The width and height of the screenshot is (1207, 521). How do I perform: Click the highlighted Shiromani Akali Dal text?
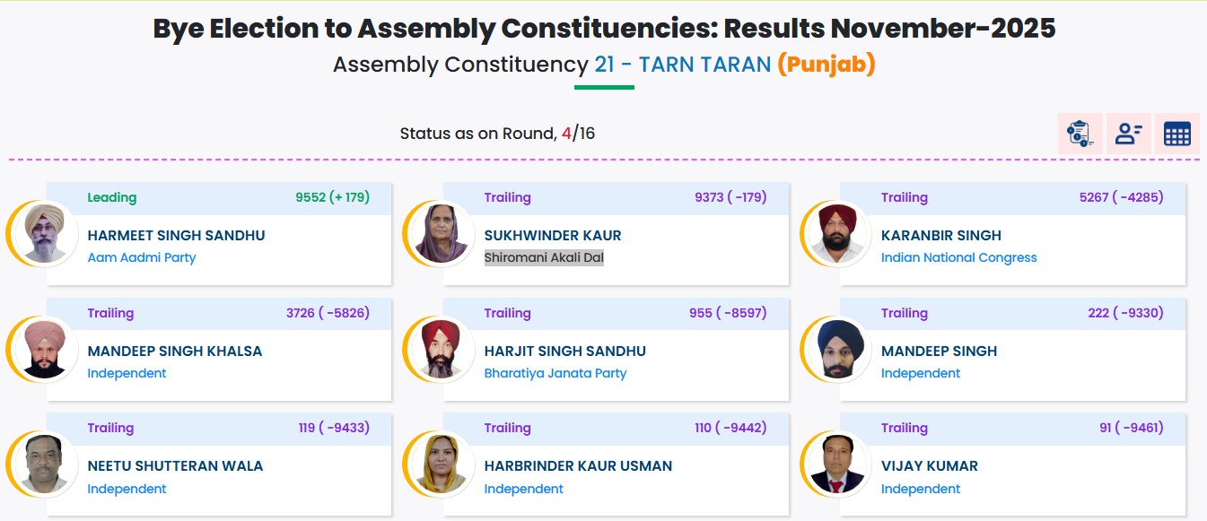pos(544,258)
